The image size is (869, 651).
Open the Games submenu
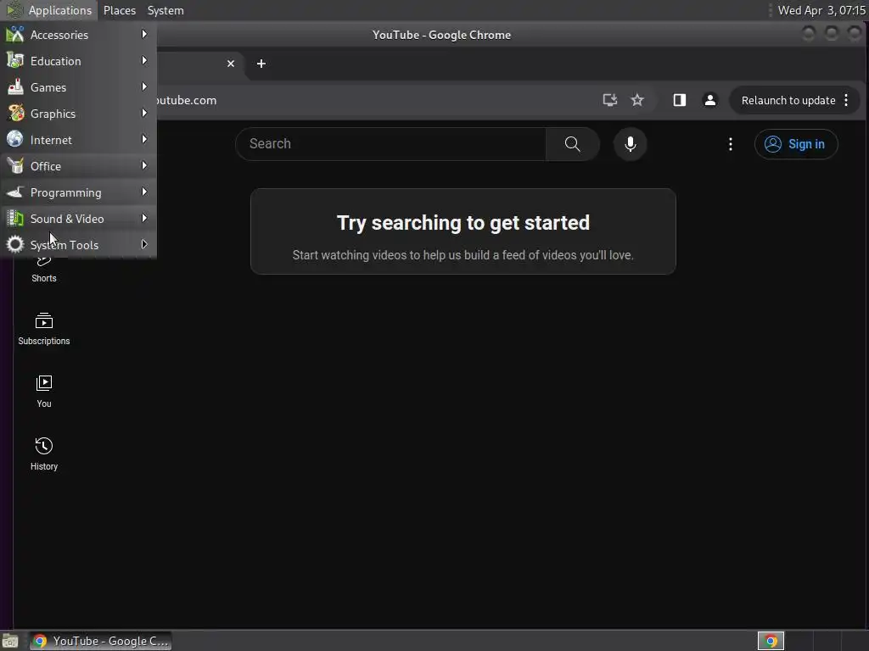[x=78, y=87]
